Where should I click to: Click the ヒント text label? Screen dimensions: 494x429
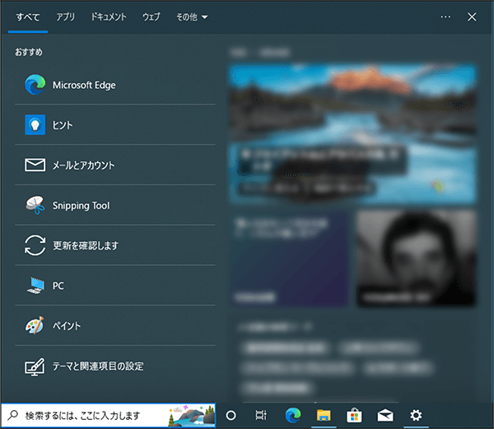[x=63, y=125]
